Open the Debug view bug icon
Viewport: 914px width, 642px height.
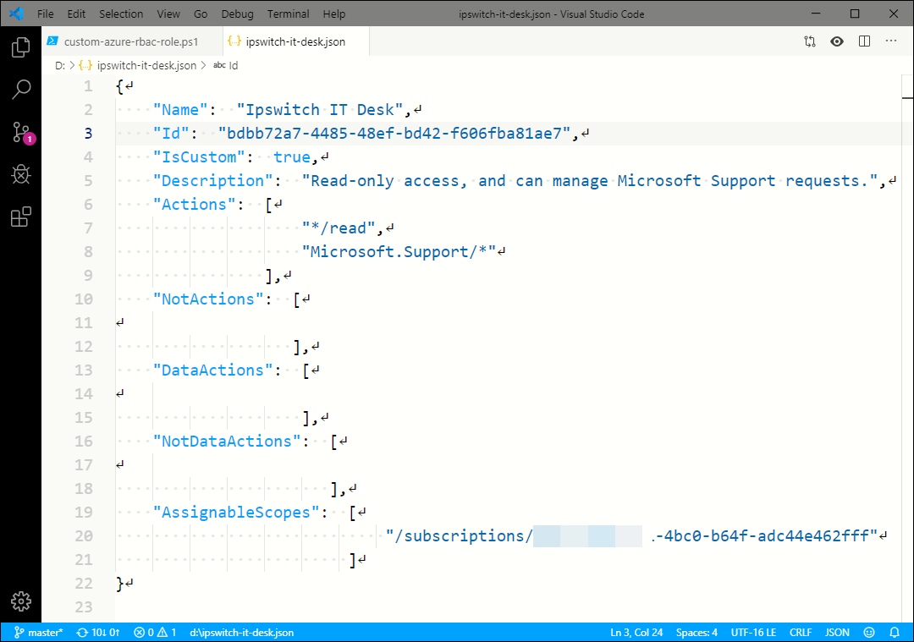[21, 174]
